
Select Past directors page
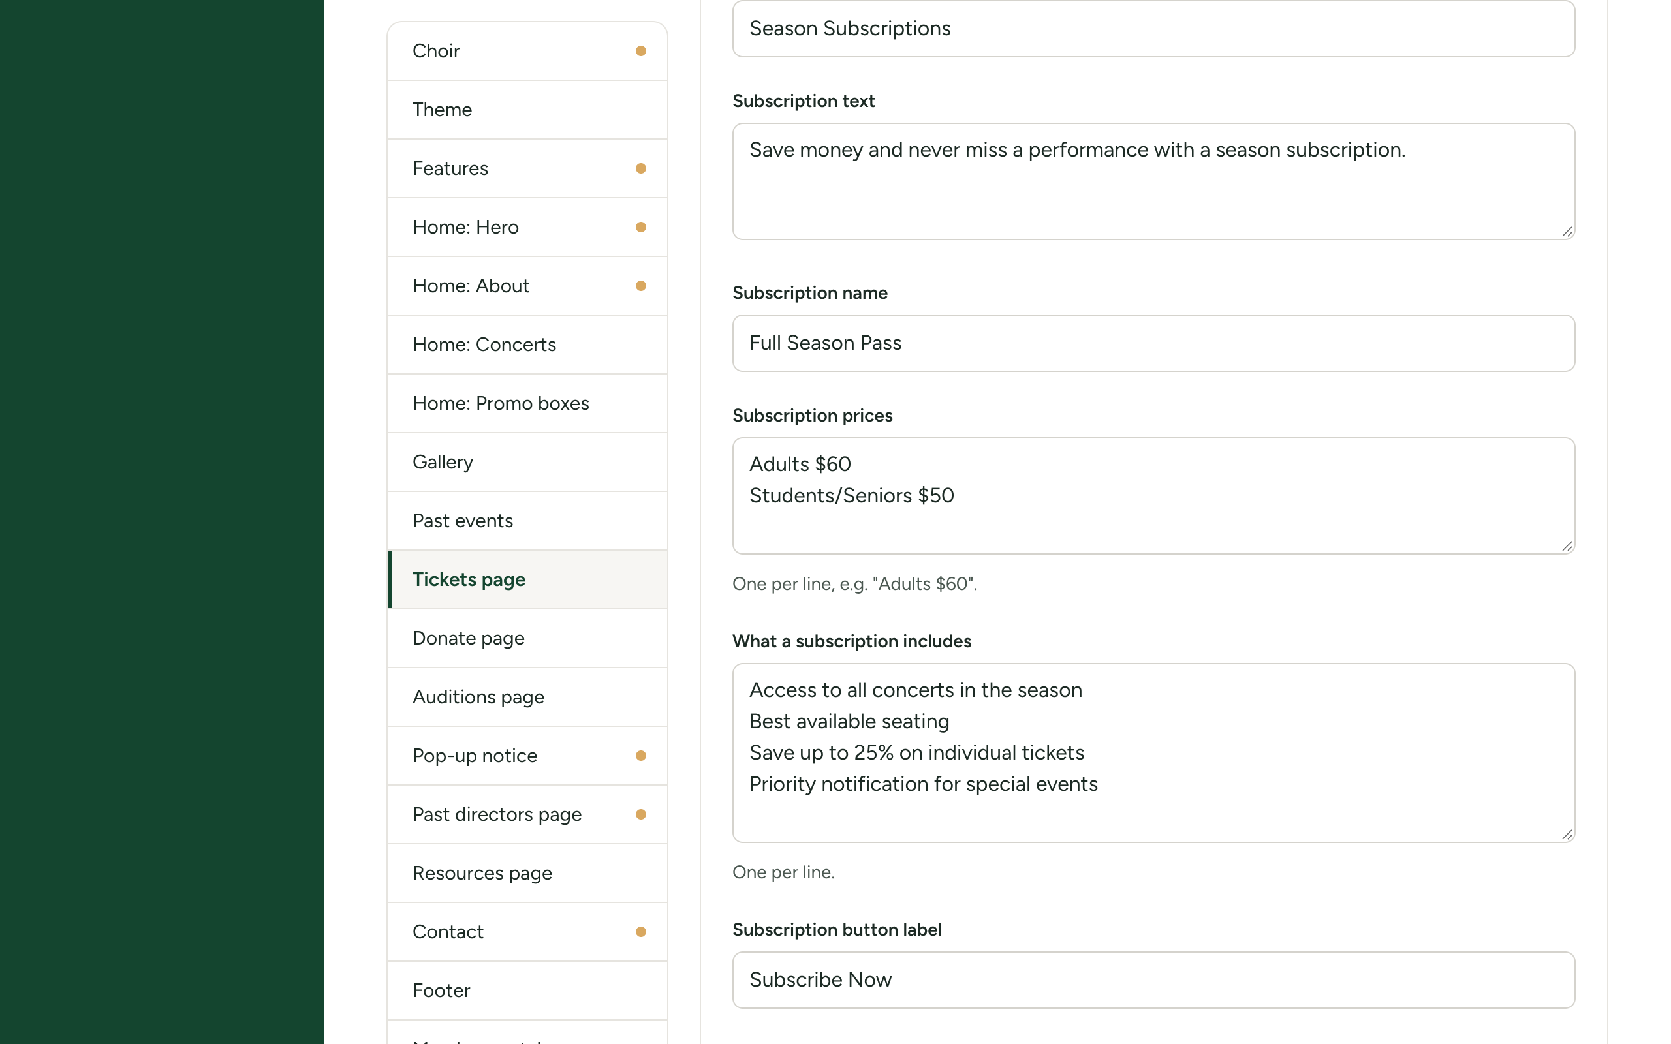click(x=527, y=814)
